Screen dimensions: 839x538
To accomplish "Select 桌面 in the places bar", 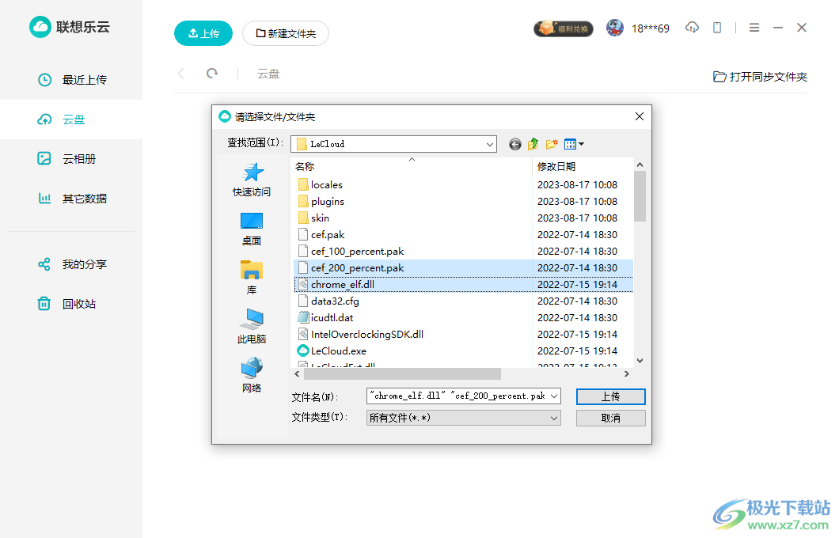I will click(x=252, y=229).
